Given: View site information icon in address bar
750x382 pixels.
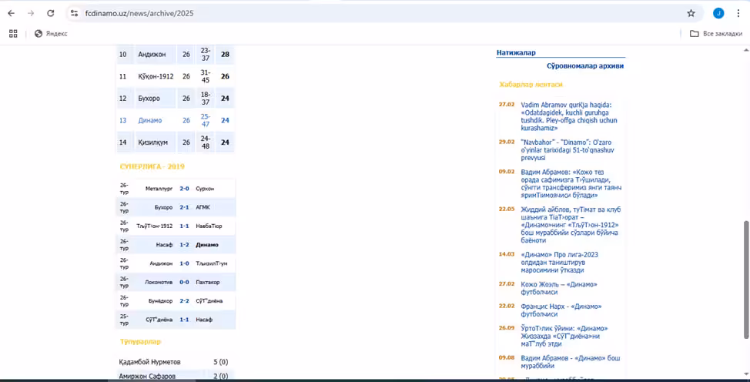Looking at the screenshot, I should coord(74,13).
